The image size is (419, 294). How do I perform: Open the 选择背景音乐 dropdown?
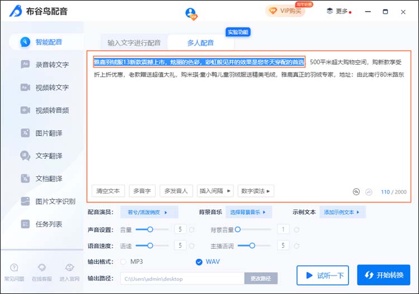pyautogui.click(x=249, y=212)
